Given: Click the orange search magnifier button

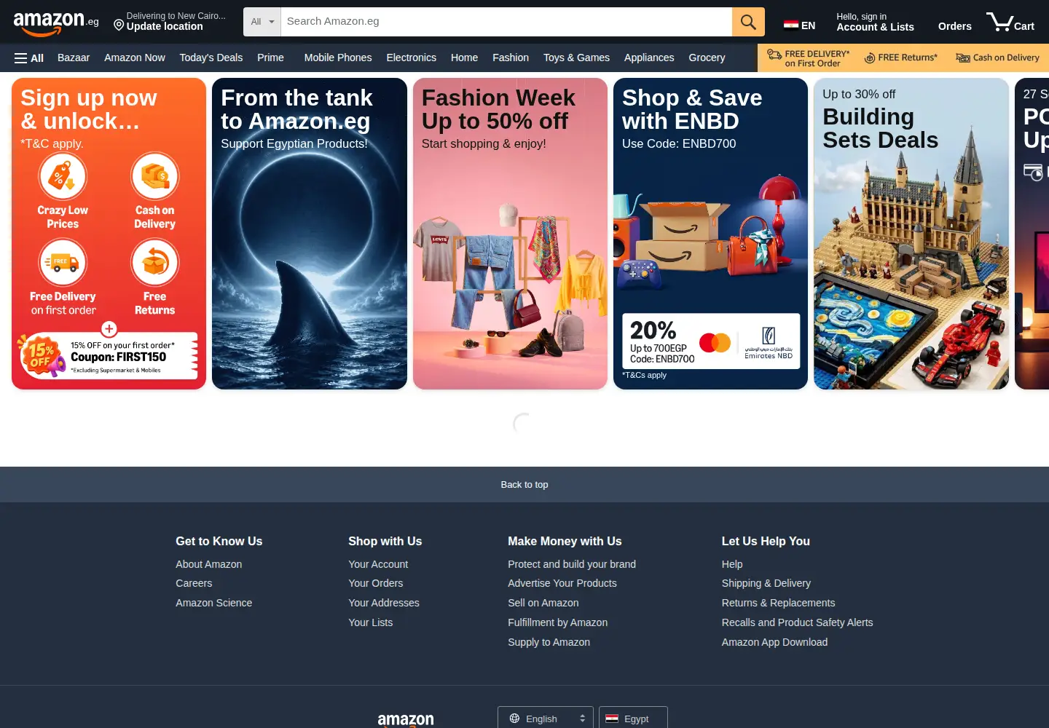Looking at the screenshot, I should (x=748, y=22).
